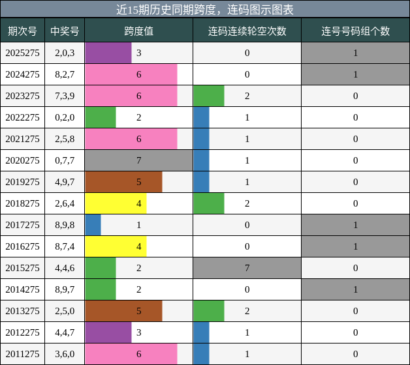Click issue number 2023275
The image size is (410, 365).
[x=22, y=96]
